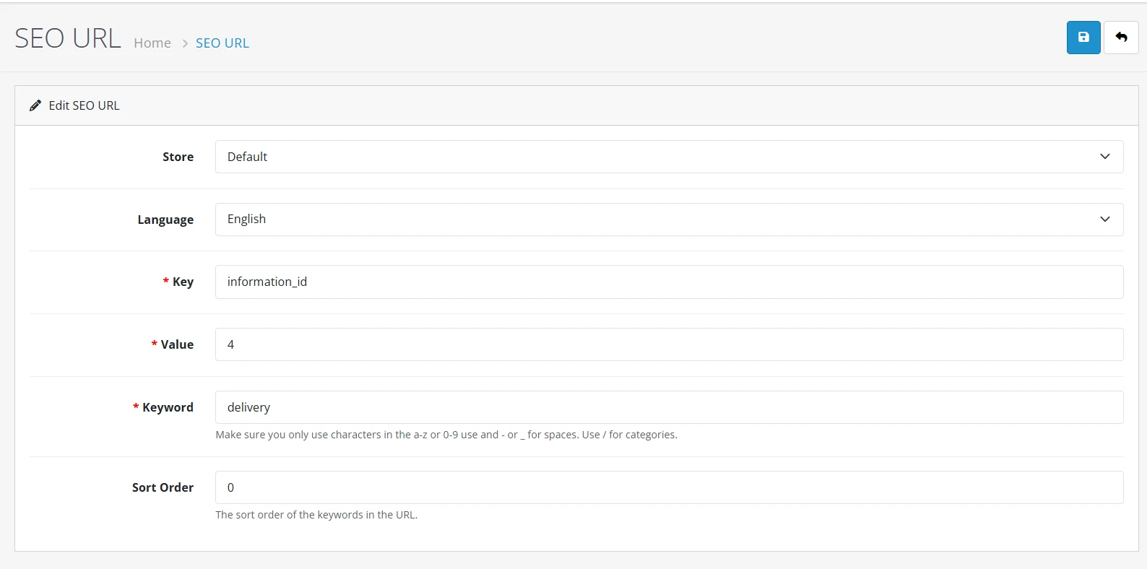Click the Sort Order field showing 0

click(x=669, y=487)
